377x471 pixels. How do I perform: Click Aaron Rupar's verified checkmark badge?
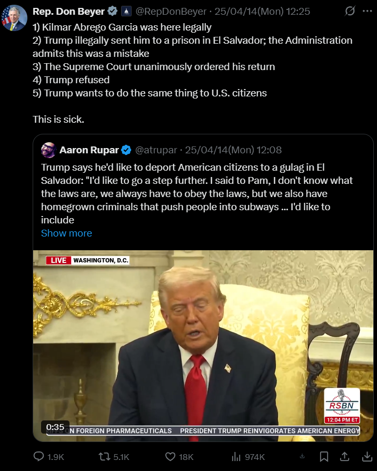[x=126, y=150]
